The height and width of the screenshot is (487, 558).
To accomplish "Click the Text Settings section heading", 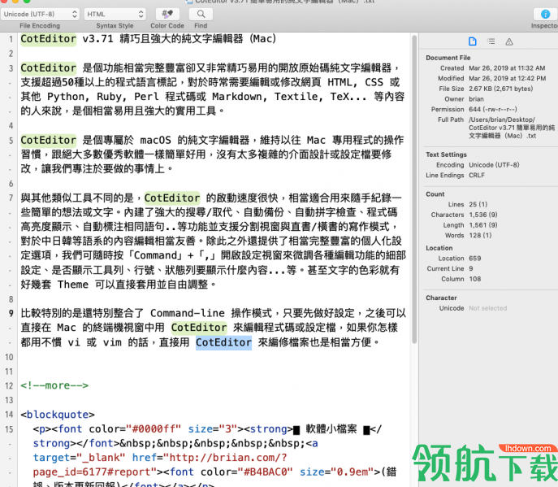I will click(x=446, y=154).
